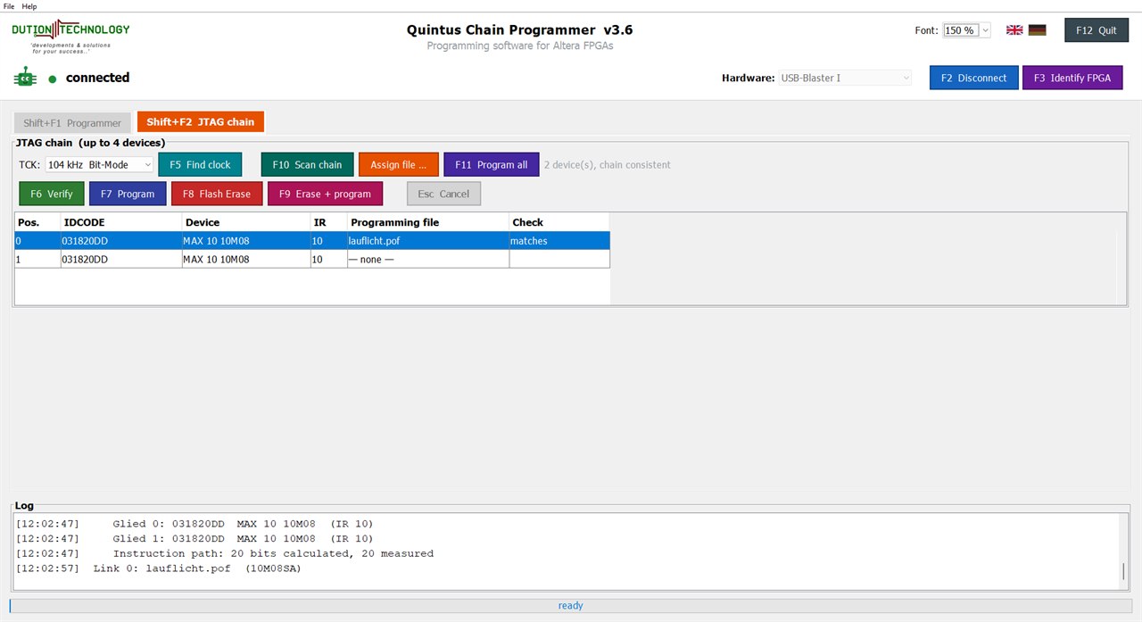Switch language to English via UK flag
Screen dimensions: 1142x622
(1014, 29)
